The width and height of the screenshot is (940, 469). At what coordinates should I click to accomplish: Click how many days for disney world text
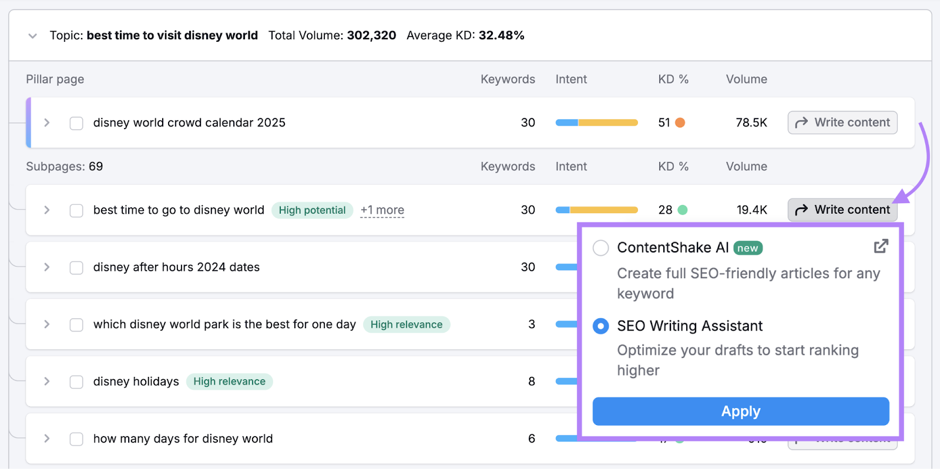(183, 438)
